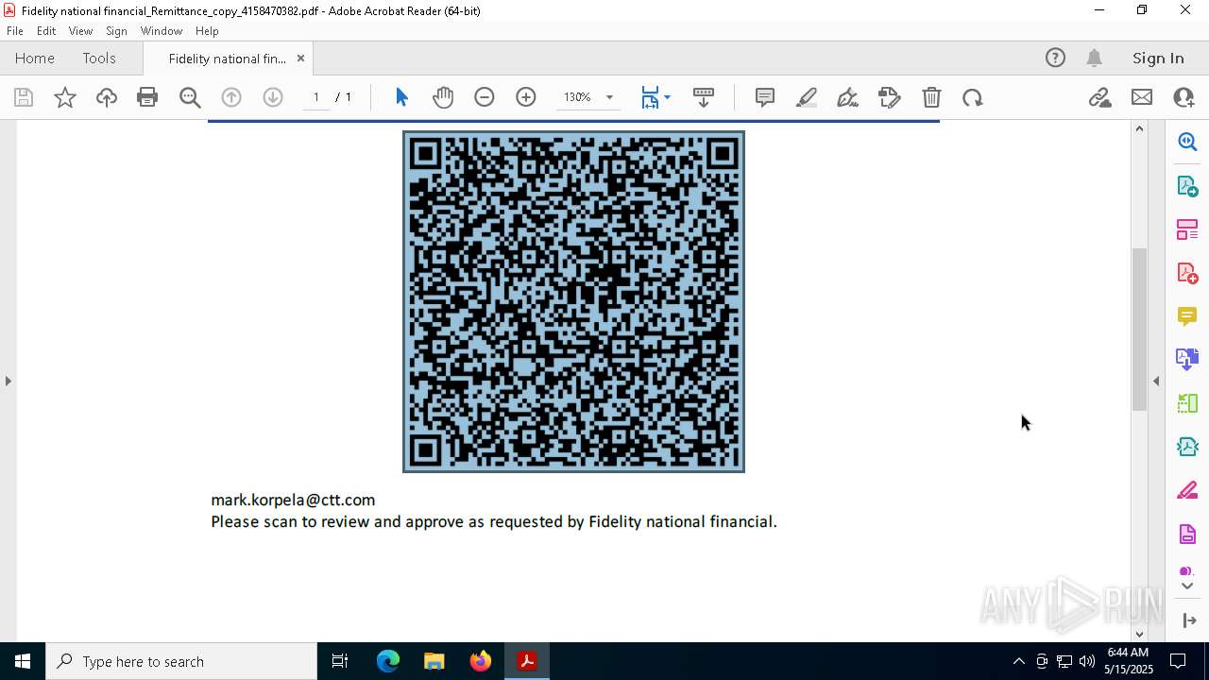Open the Combine Files tool in the sidebar

(1187, 360)
